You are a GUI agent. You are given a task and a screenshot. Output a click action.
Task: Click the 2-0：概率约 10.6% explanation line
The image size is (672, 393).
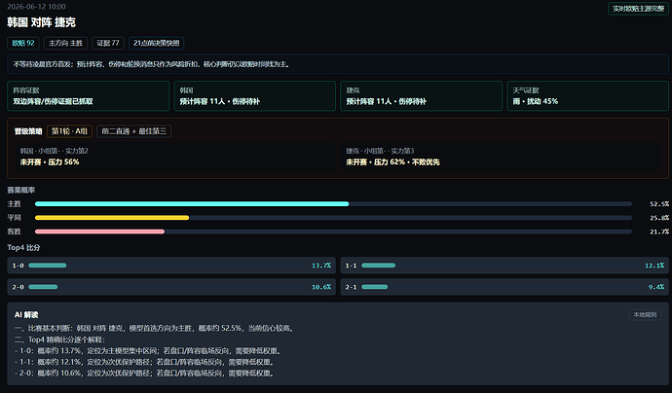(x=145, y=373)
